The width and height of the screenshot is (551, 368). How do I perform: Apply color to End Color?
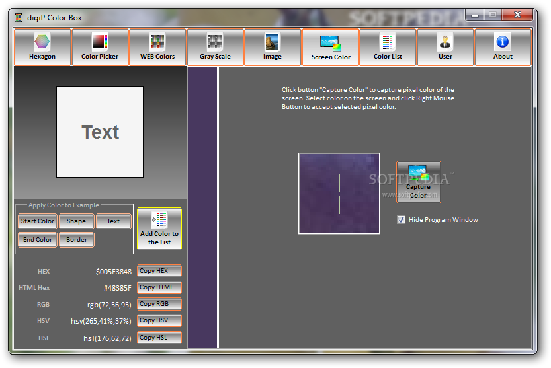38,240
